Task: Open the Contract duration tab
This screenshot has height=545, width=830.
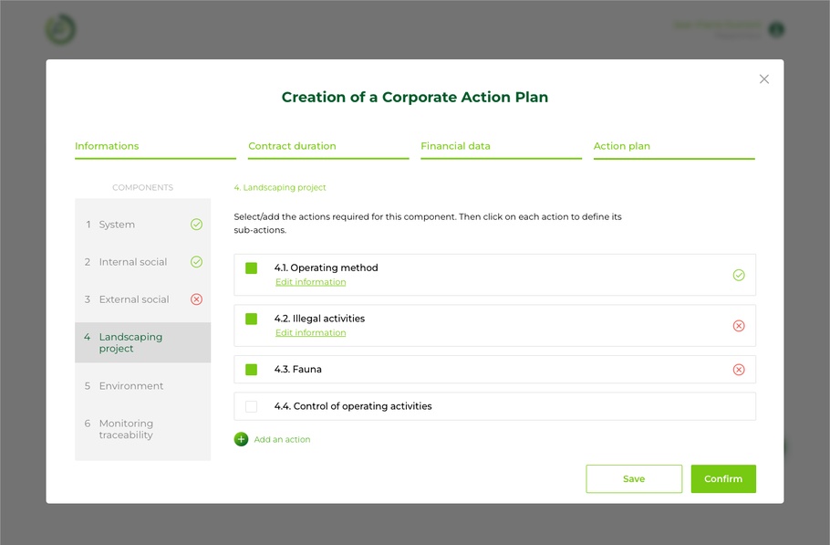Action: click(x=292, y=146)
